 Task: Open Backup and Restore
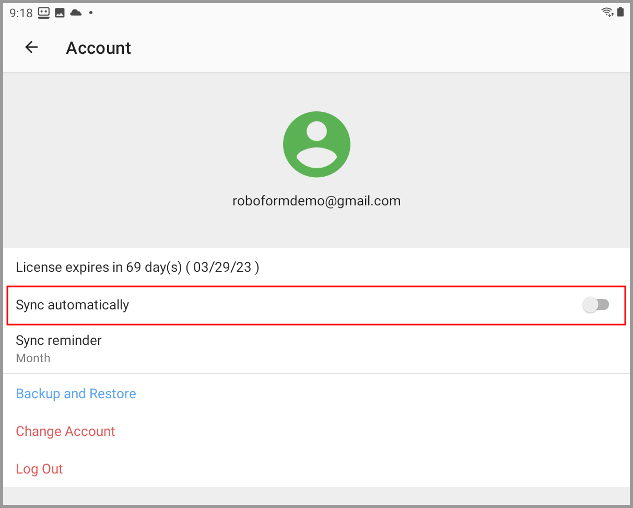[x=76, y=394]
